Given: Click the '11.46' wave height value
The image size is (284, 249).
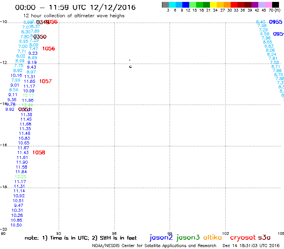Looking at the screenshot, I should 25,133.
